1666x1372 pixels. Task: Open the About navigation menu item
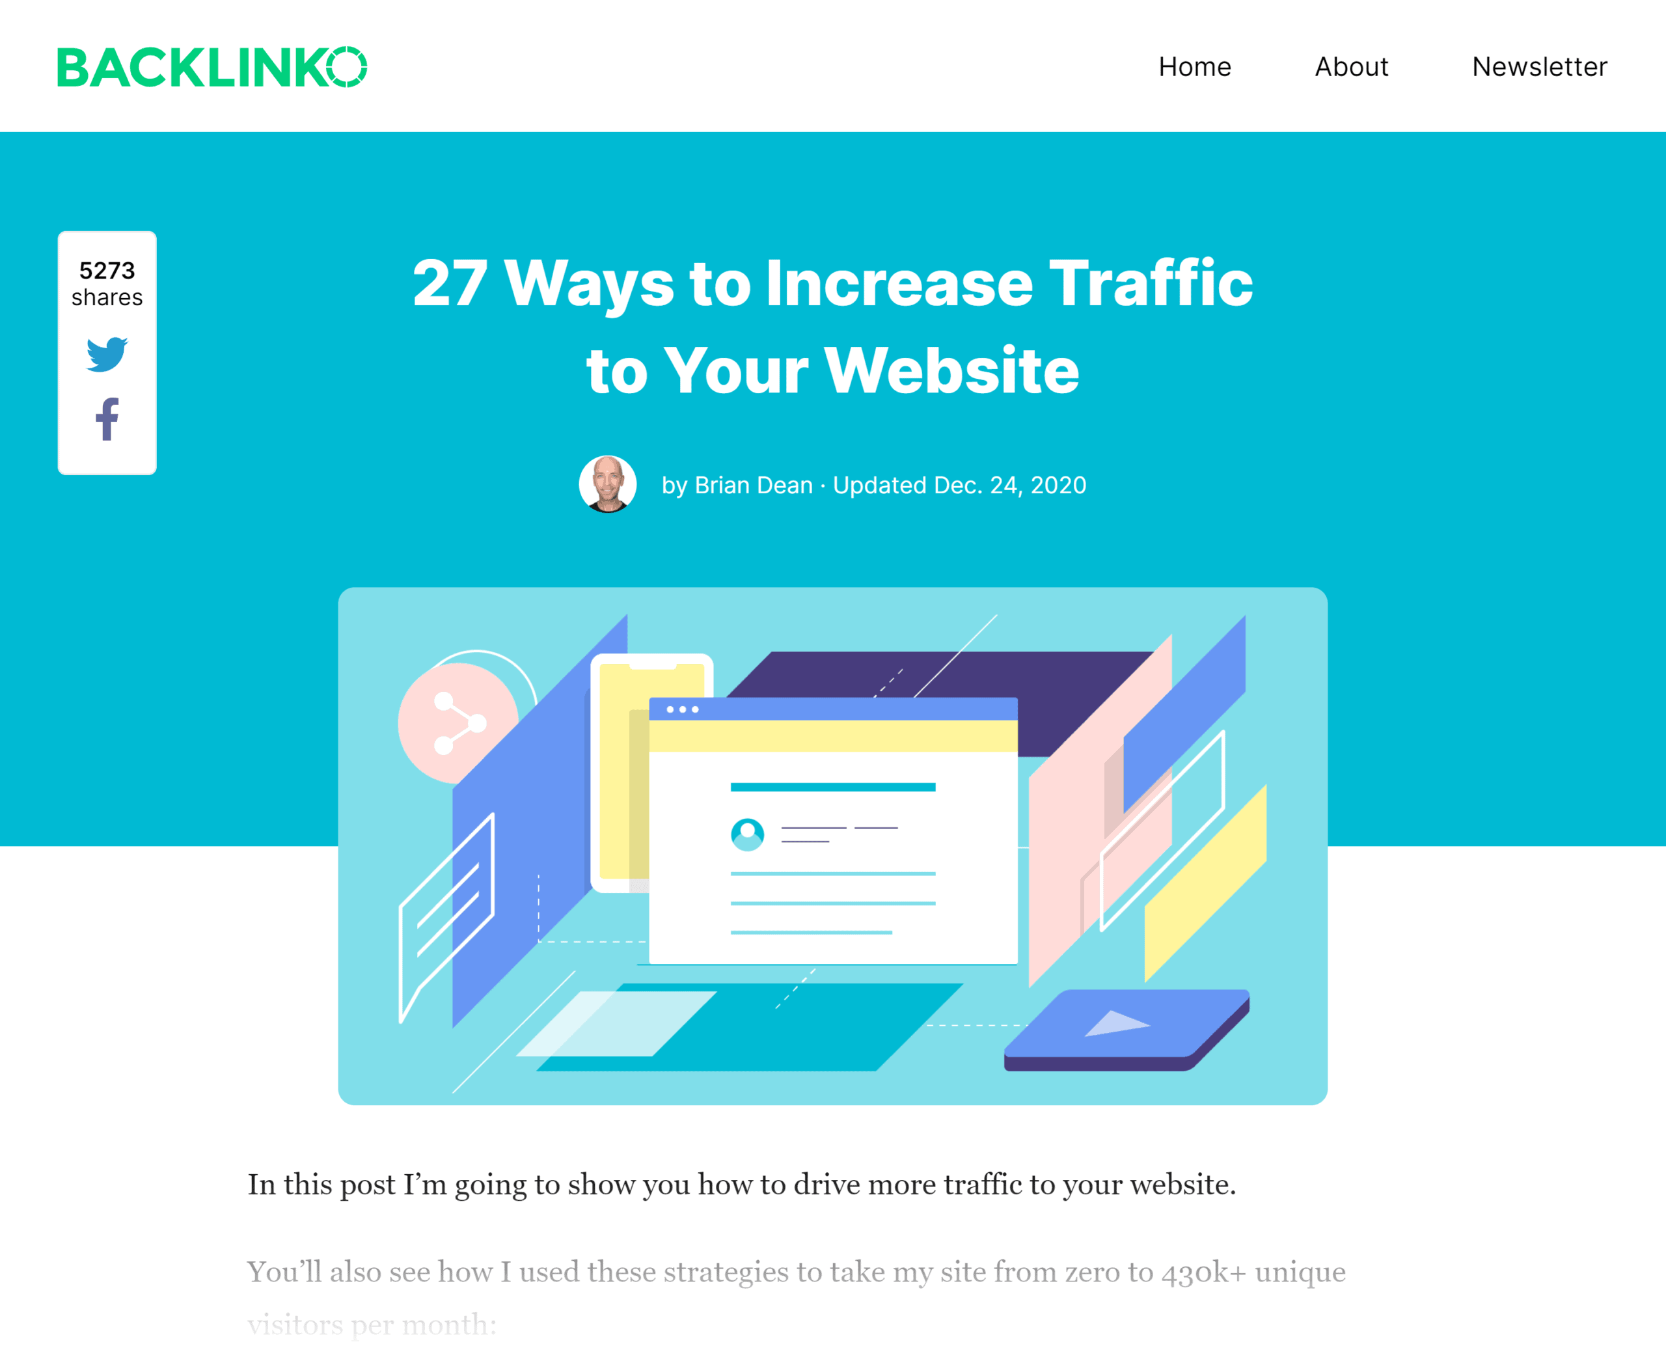tap(1349, 65)
